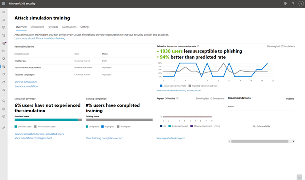Toggle Completed legend swatch

[87, 127]
